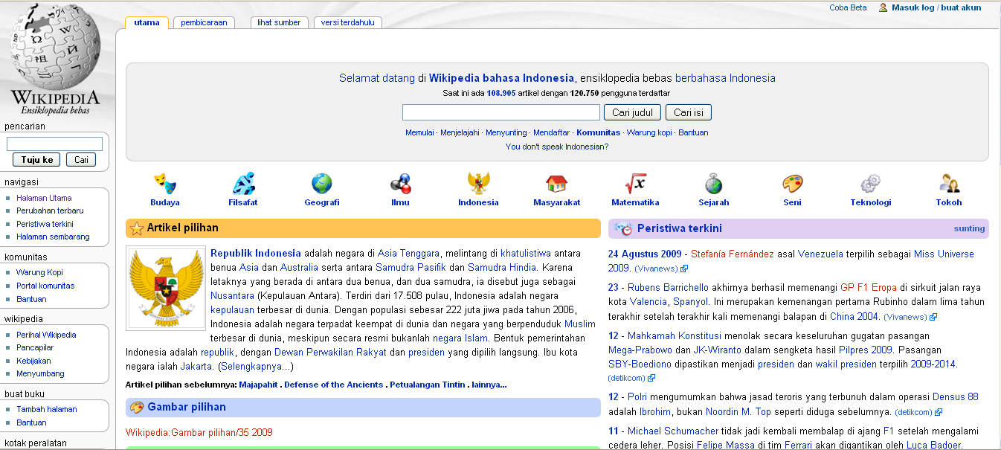Click the Cari judul button
This screenshot has width=1001, height=450.
[633, 112]
